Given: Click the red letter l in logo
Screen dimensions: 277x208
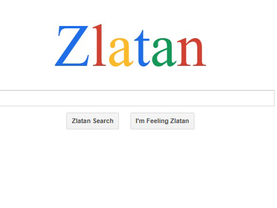Looking at the screenshot, I should [99, 45].
